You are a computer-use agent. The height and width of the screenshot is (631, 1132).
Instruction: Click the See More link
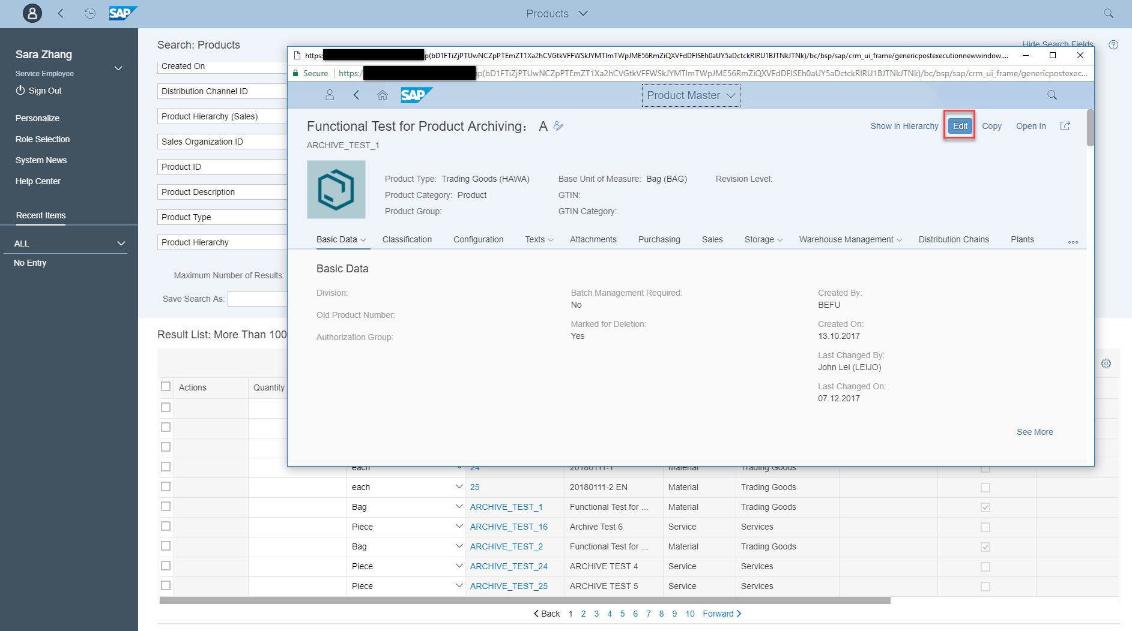pyautogui.click(x=1035, y=432)
